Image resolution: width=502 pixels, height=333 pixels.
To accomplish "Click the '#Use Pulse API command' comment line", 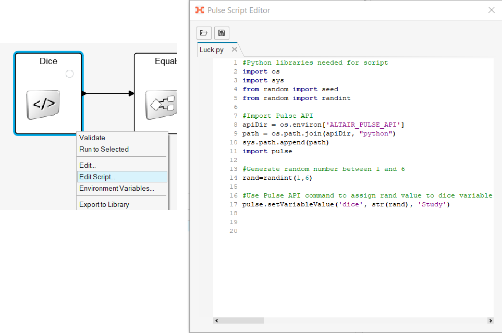I will tap(367, 195).
